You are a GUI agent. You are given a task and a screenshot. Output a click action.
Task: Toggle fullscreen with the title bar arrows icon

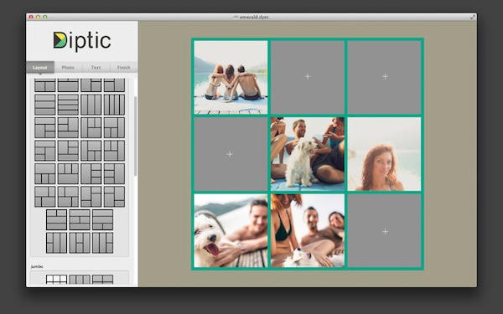point(473,17)
